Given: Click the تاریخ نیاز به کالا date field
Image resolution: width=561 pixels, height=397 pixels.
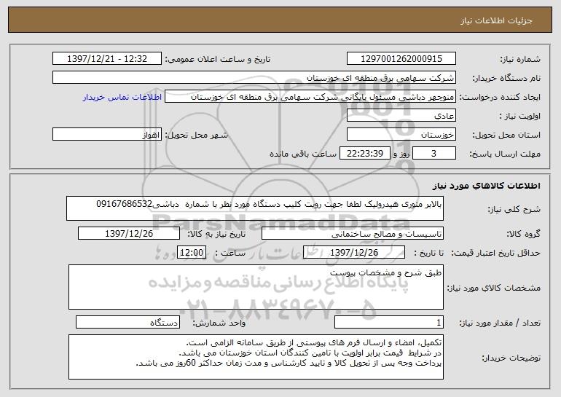Looking at the screenshot, I should pyautogui.click(x=129, y=234).
